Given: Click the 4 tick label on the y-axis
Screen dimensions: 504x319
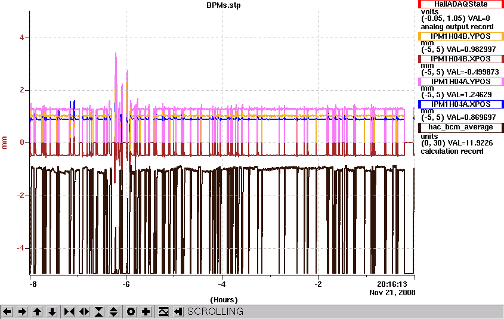Looking at the screenshot, I should click(x=21, y=38).
